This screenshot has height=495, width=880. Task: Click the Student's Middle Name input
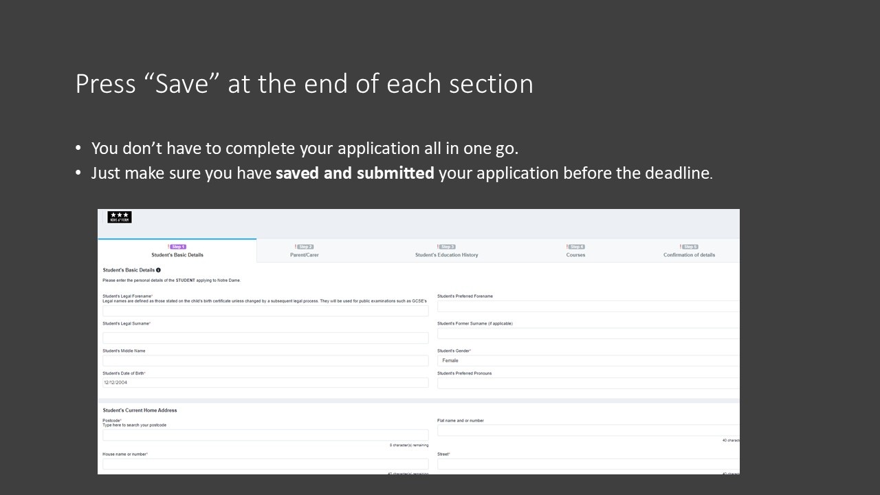pos(265,360)
